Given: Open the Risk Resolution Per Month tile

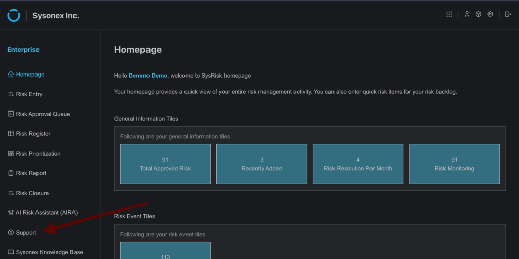Looking at the screenshot, I should [358, 164].
